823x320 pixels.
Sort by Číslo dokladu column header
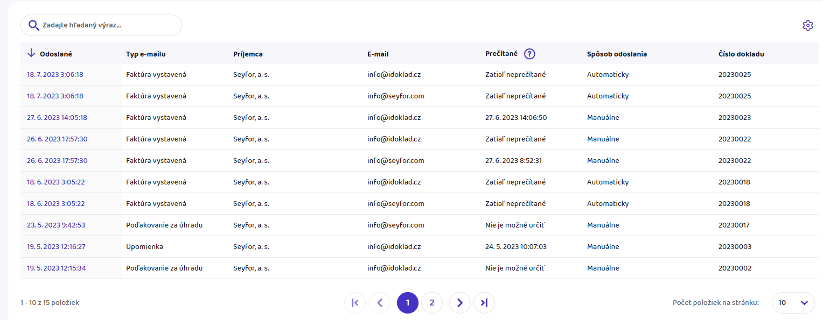click(x=741, y=54)
